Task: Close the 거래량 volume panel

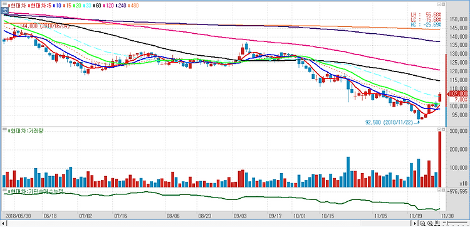Action: coord(443,129)
